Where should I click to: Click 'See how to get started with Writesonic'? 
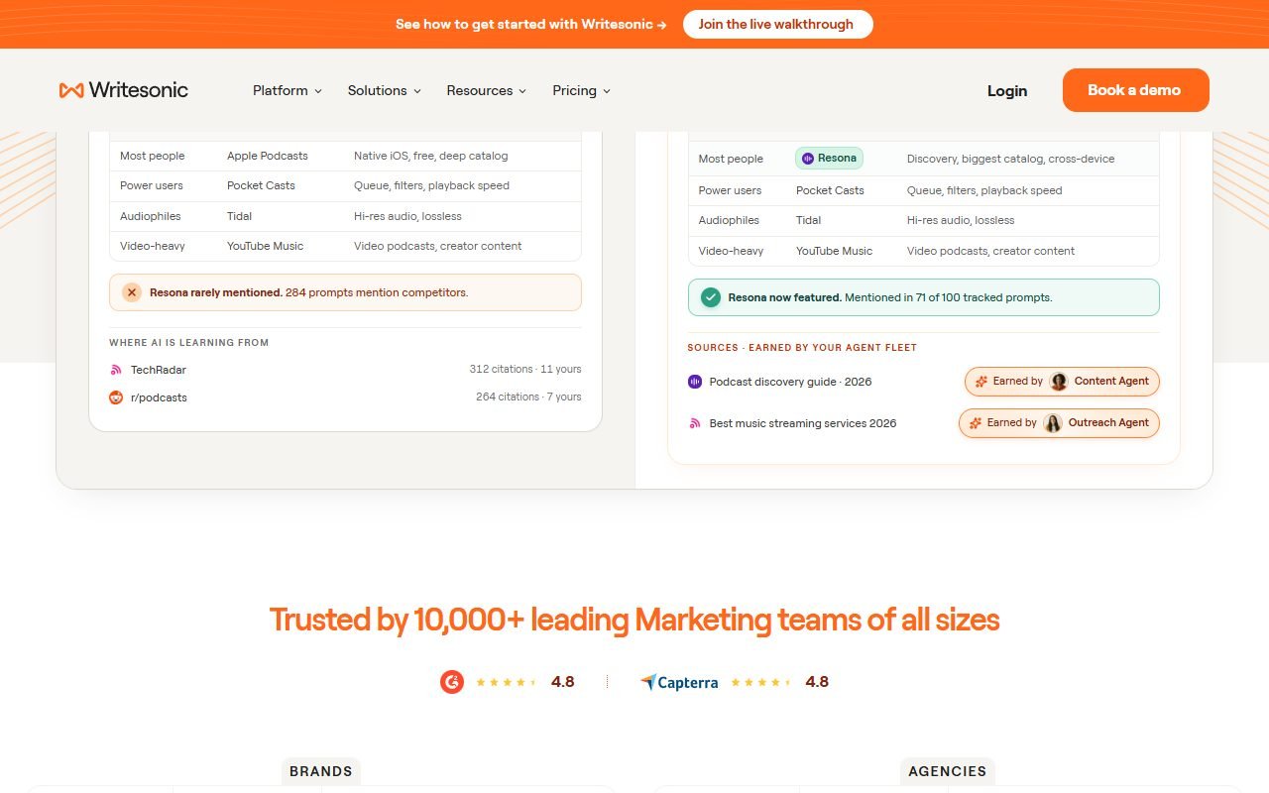(x=531, y=25)
